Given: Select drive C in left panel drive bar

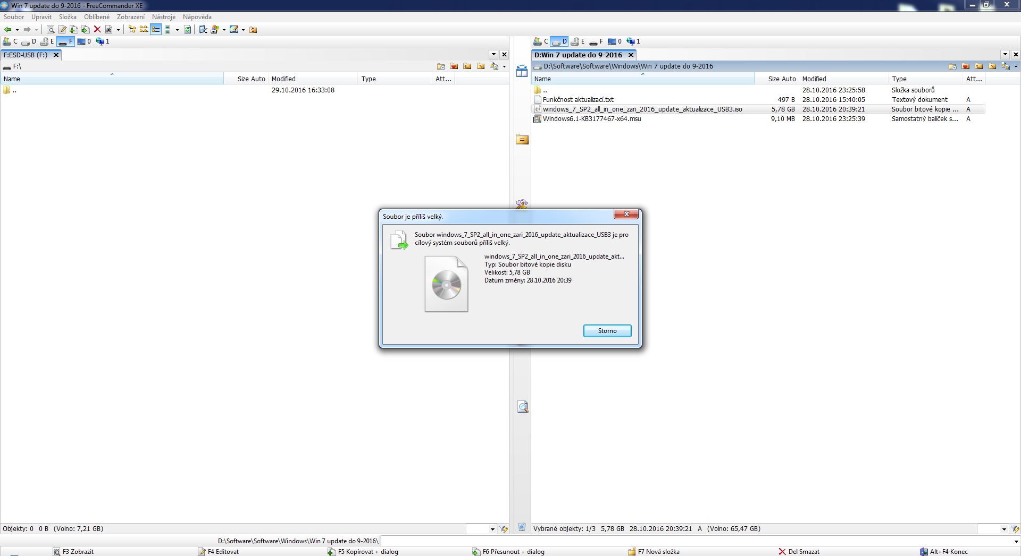Looking at the screenshot, I should click(11, 41).
